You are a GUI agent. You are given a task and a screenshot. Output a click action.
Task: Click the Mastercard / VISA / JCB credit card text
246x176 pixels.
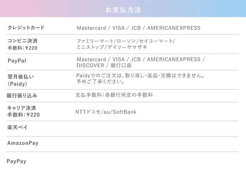coord(138,28)
